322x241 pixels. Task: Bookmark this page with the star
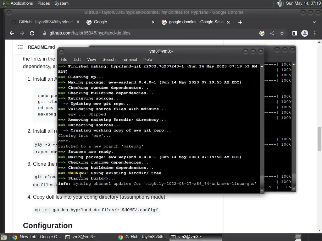[x=282, y=33]
